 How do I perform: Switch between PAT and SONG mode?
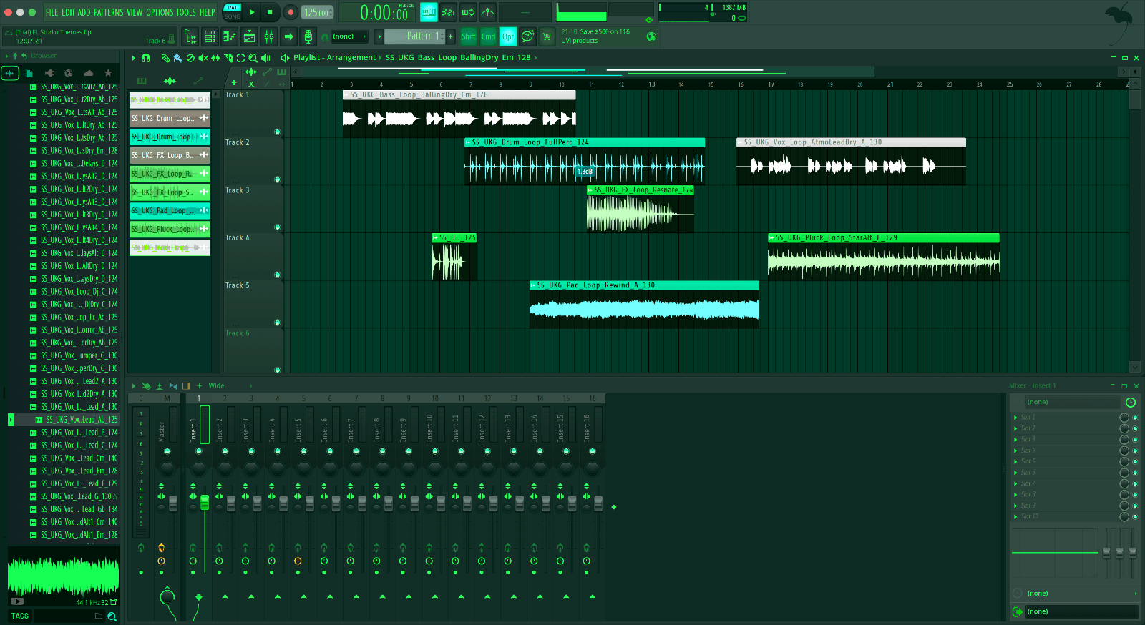(x=233, y=12)
